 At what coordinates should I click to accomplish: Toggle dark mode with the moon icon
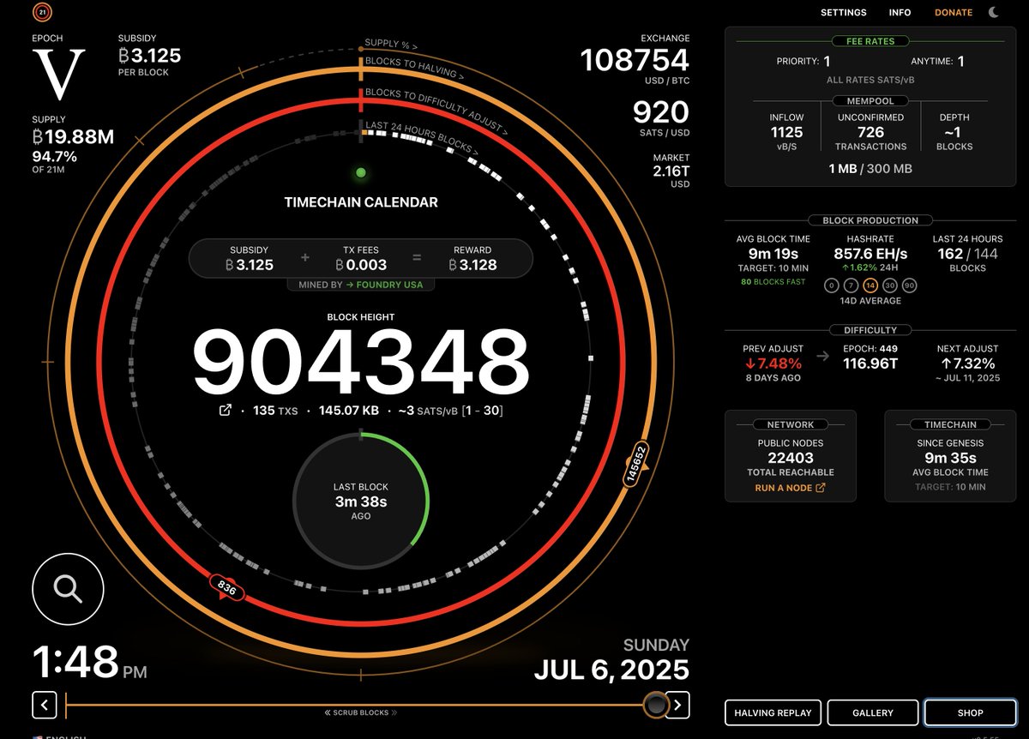(992, 12)
